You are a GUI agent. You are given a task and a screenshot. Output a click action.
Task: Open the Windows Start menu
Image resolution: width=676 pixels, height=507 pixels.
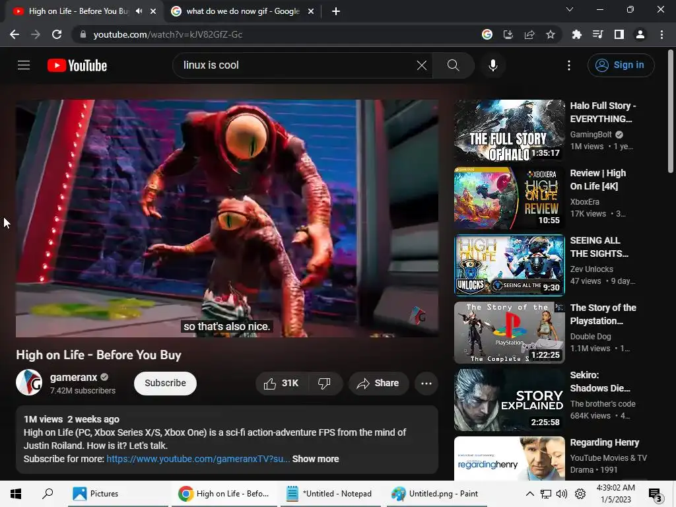pos(16,494)
